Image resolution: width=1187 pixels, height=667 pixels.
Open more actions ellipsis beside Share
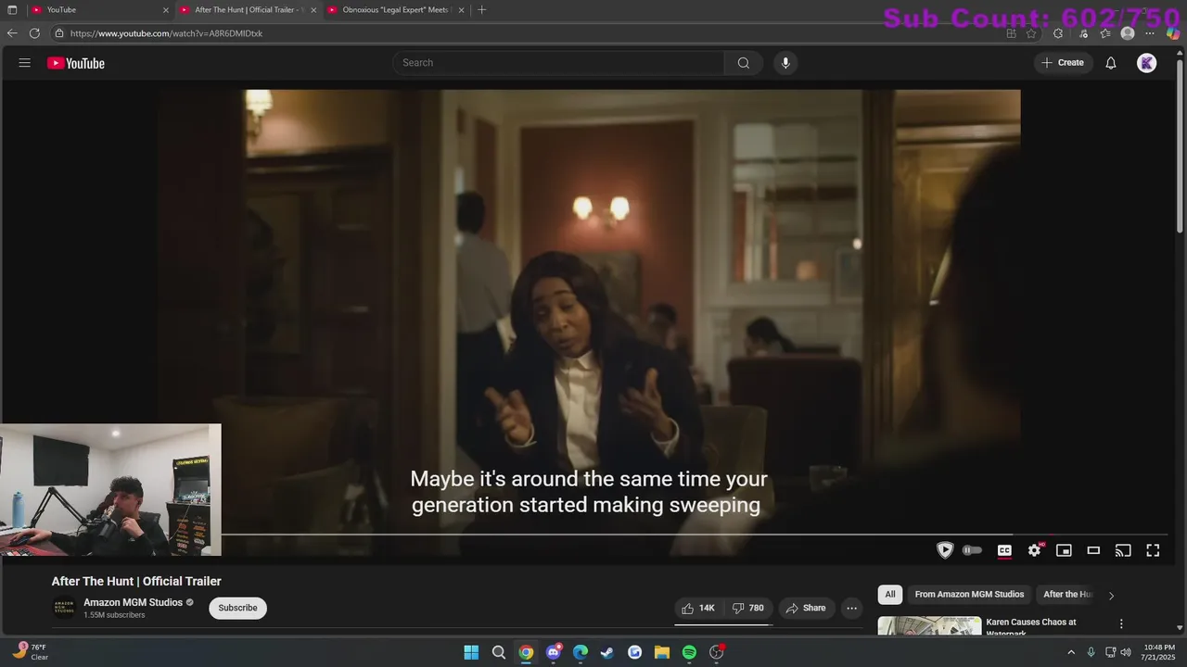pos(851,608)
